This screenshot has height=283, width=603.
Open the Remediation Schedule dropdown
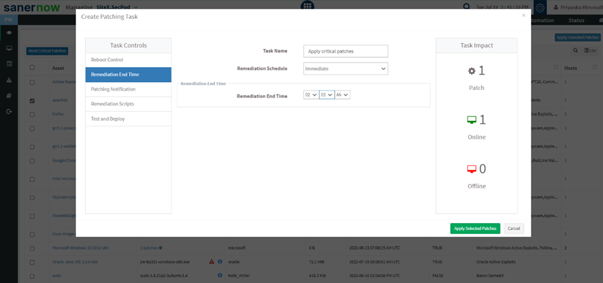click(x=346, y=68)
